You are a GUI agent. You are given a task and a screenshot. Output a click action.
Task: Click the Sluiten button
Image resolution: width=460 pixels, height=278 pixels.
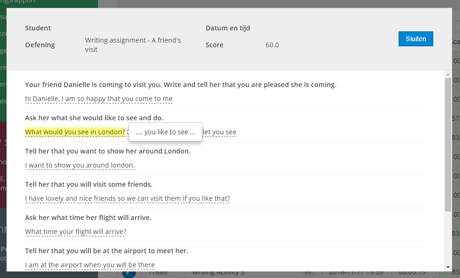point(415,39)
